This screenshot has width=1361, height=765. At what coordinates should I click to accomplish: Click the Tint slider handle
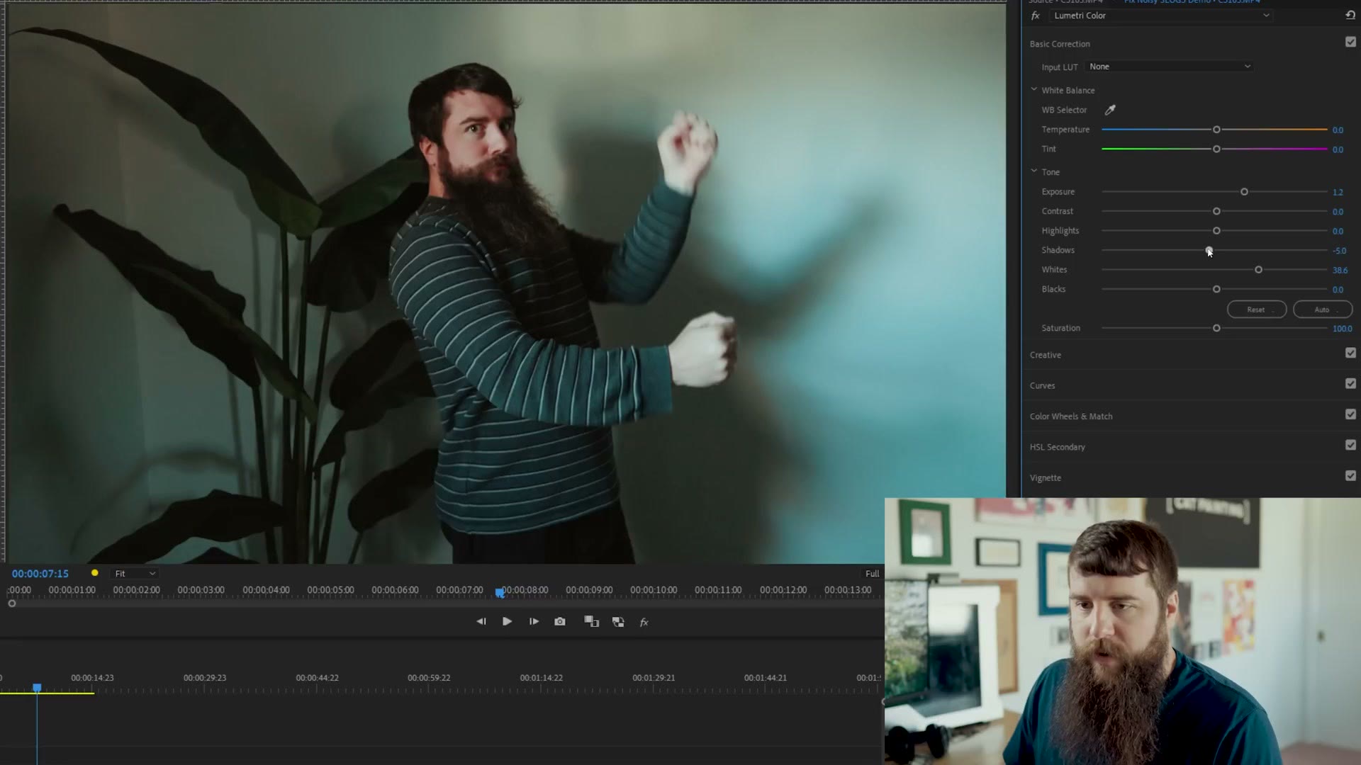(x=1216, y=149)
